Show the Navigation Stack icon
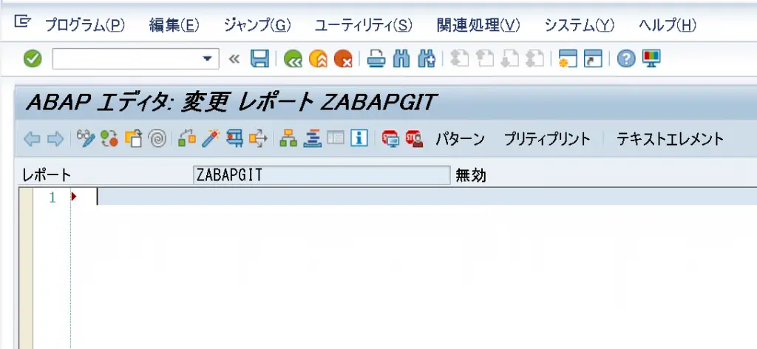This screenshot has width=757, height=349. [x=313, y=139]
